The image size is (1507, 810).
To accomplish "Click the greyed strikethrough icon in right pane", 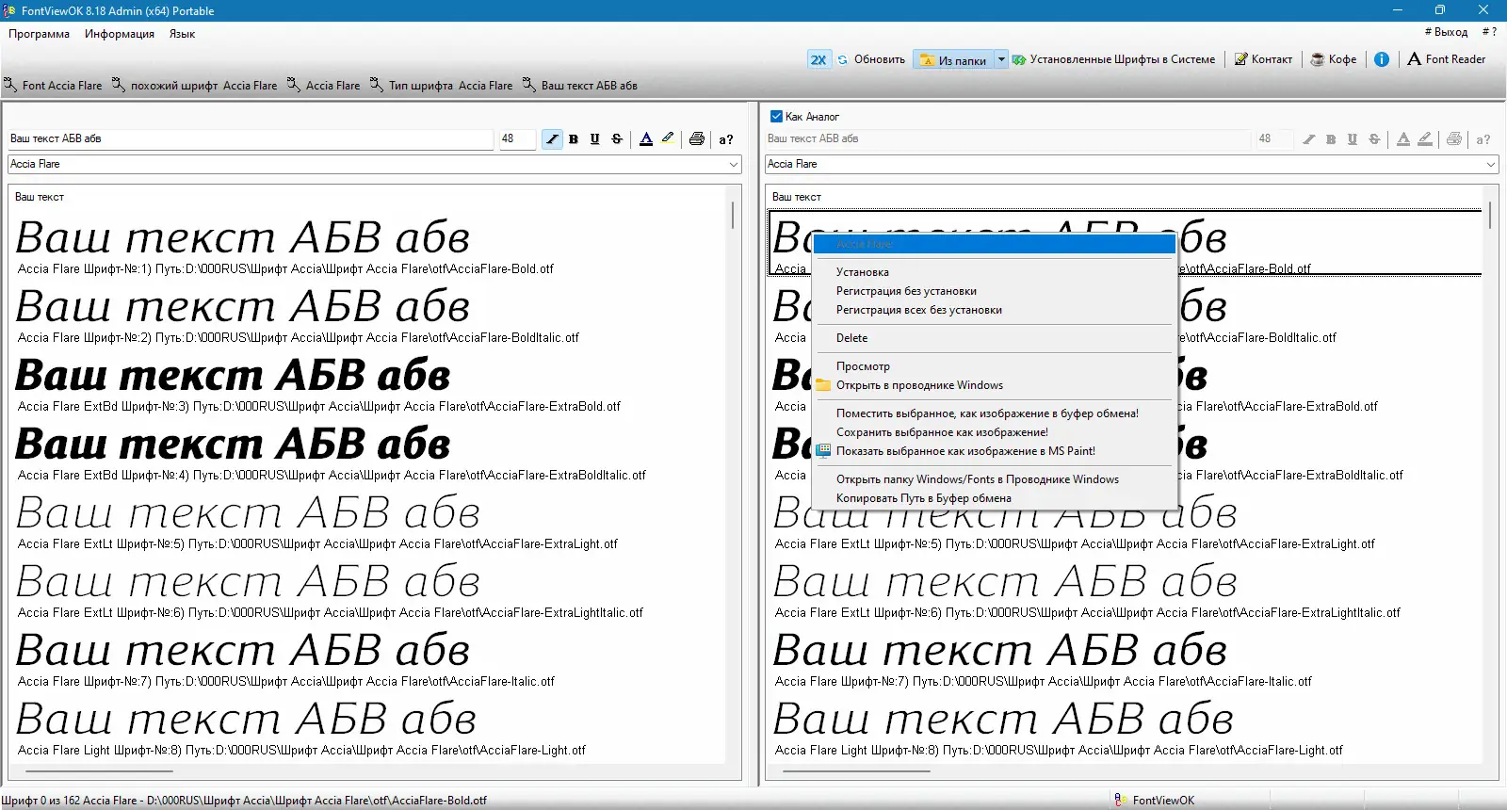I will (x=1374, y=139).
